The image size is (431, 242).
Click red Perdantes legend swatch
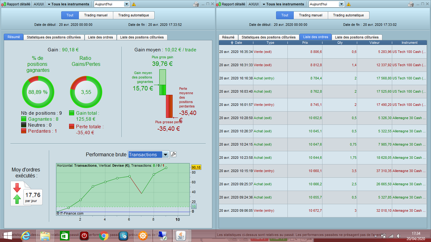(x=24, y=131)
